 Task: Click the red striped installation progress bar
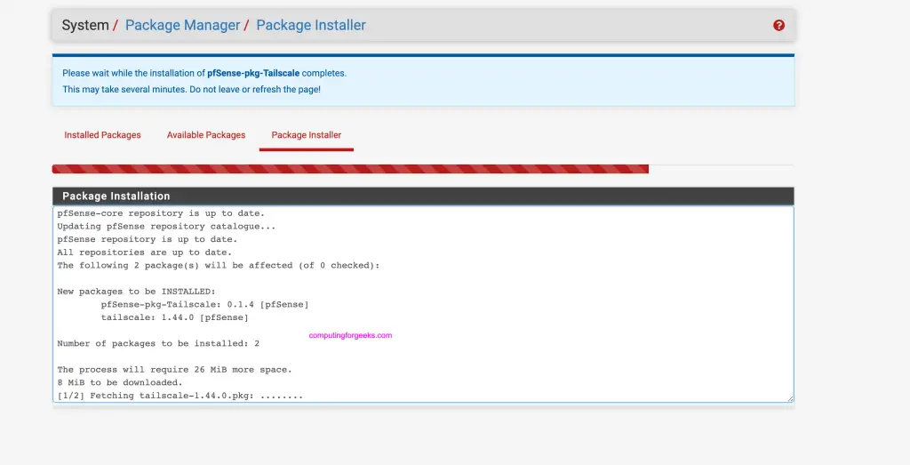[x=350, y=169]
